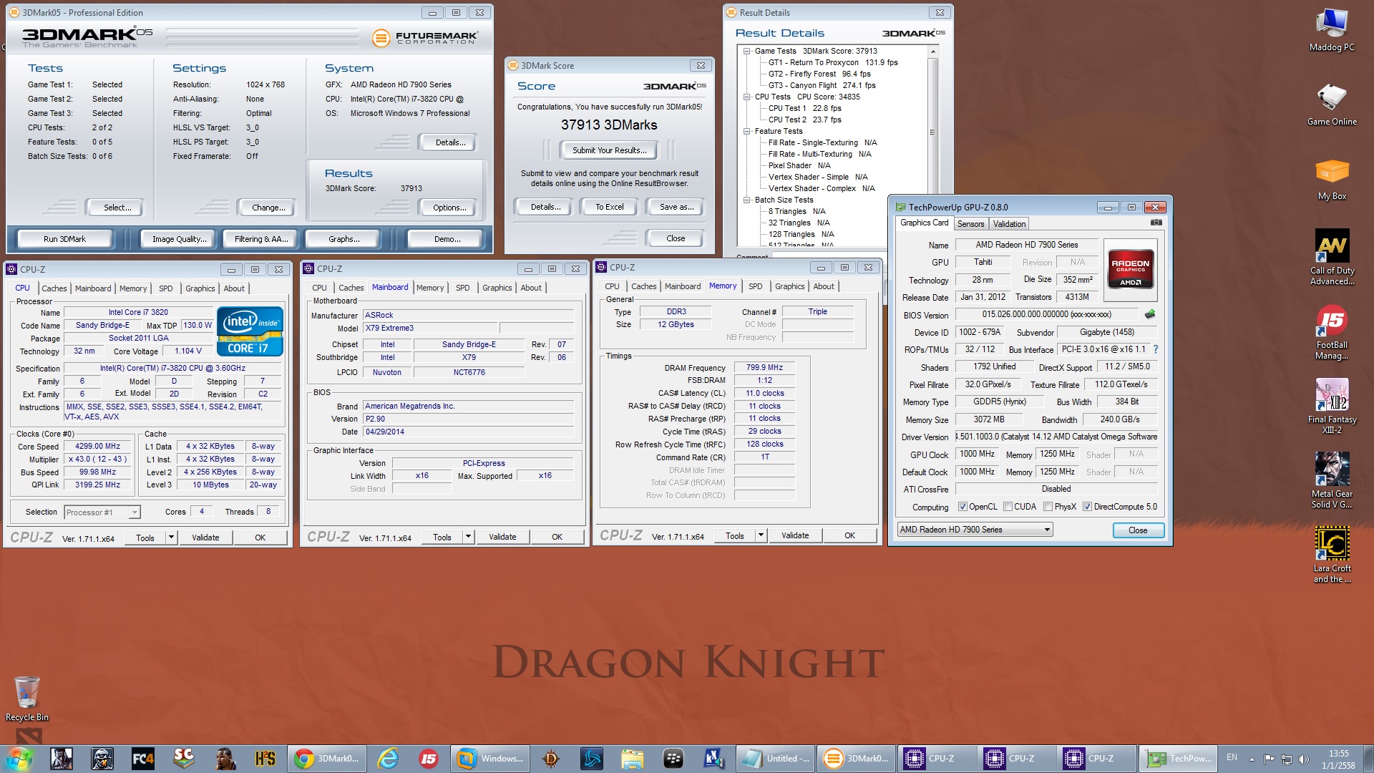The height and width of the screenshot is (773, 1374).
Task: Open the Tools dropdown arrow in the first CPU-Z window
Action: 171,538
